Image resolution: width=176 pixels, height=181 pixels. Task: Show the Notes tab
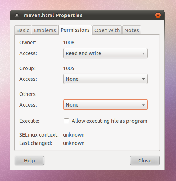tap(131, 30)
